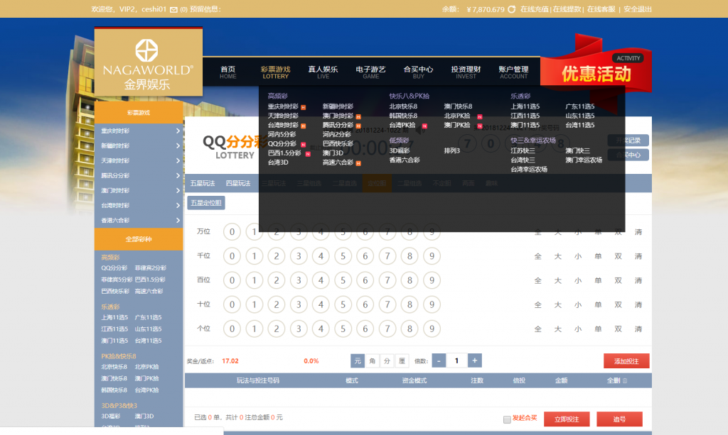Screen dimensions: 728x435
Task: Increase the 倍数 multiplier with plus
Action: coord(475,360)
